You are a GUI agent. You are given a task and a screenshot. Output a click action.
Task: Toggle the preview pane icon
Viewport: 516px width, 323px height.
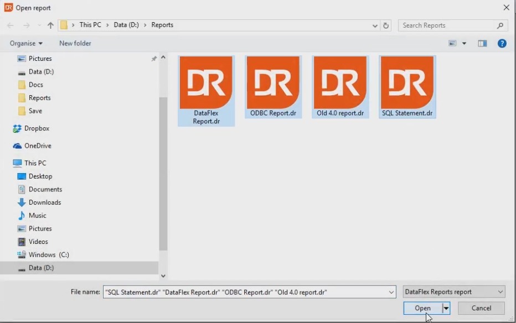point(482,43)
